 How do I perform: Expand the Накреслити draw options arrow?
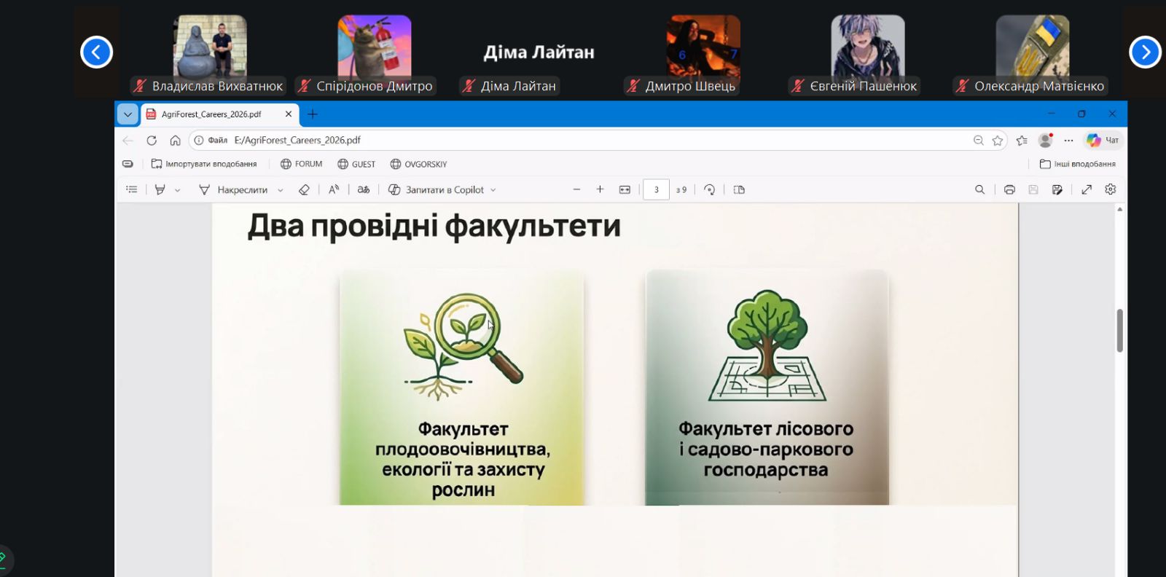281,190
